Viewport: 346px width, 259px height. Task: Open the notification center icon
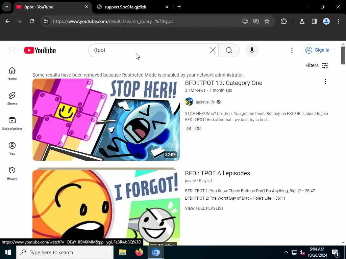tap(335, 252)
